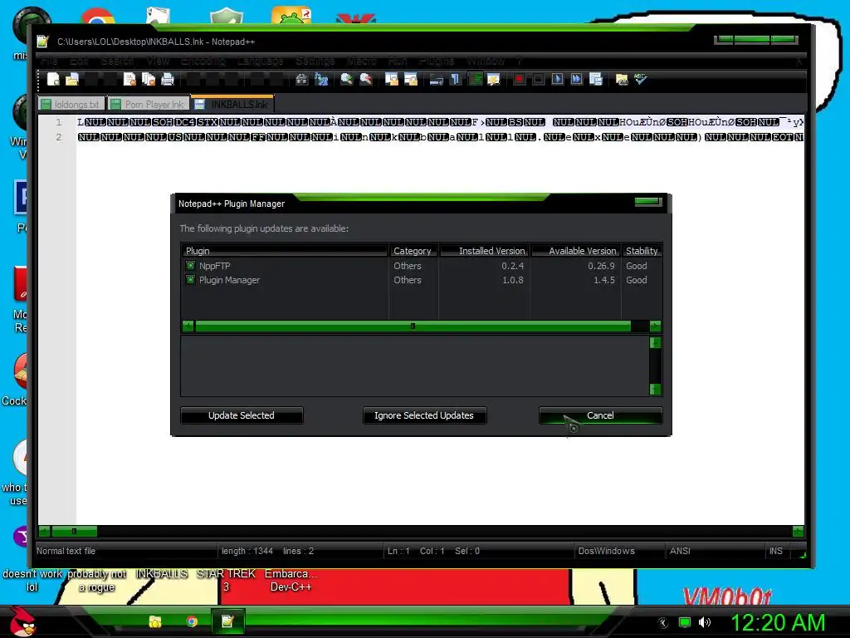
Task: Click the NppFTP folder toolbar icon
Action: 621,79
